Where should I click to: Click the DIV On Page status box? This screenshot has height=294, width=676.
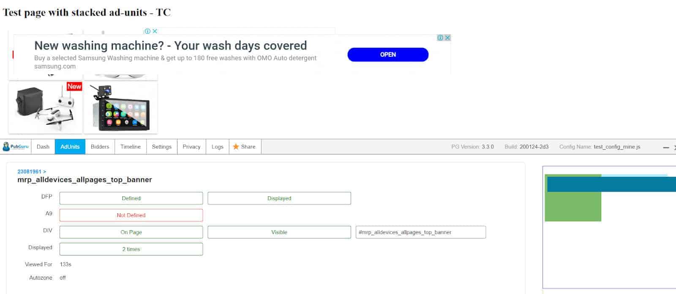(131, 232)
